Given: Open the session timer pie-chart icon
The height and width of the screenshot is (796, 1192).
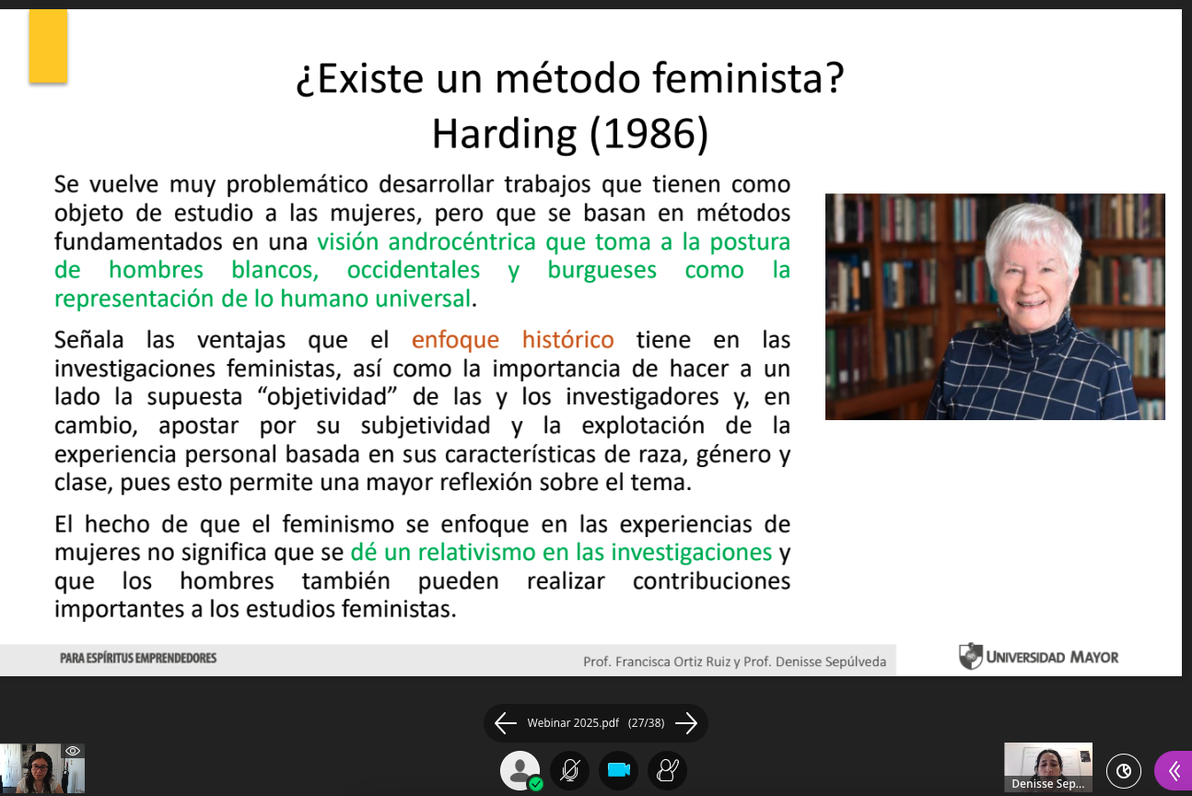Looking at the screenshot, I should [1124, 771].
